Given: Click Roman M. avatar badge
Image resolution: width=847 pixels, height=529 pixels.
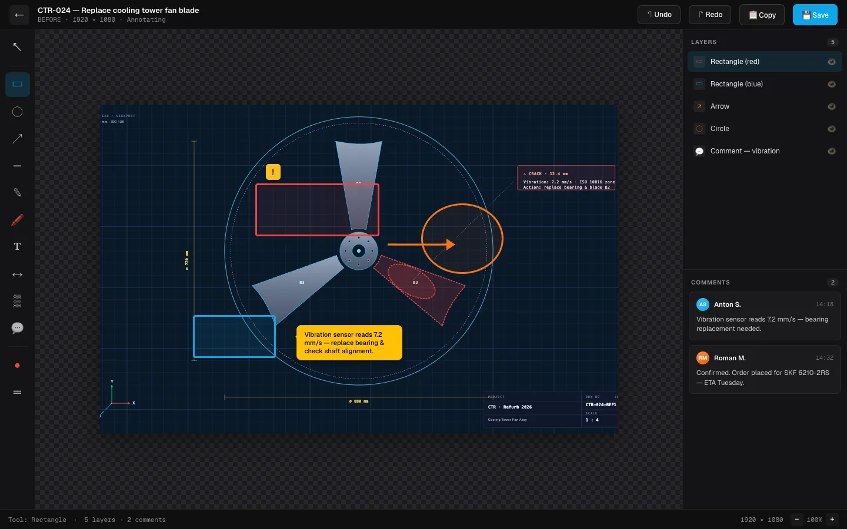Looking at the screenshot, I should click(x=703, y=358).
